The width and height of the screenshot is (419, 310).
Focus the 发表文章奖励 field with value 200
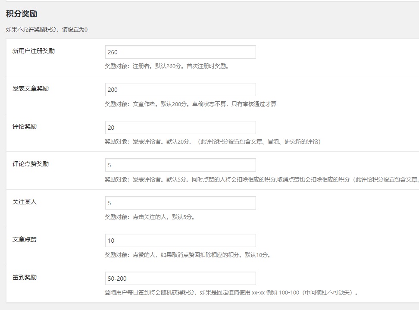(x=180, y=90)
